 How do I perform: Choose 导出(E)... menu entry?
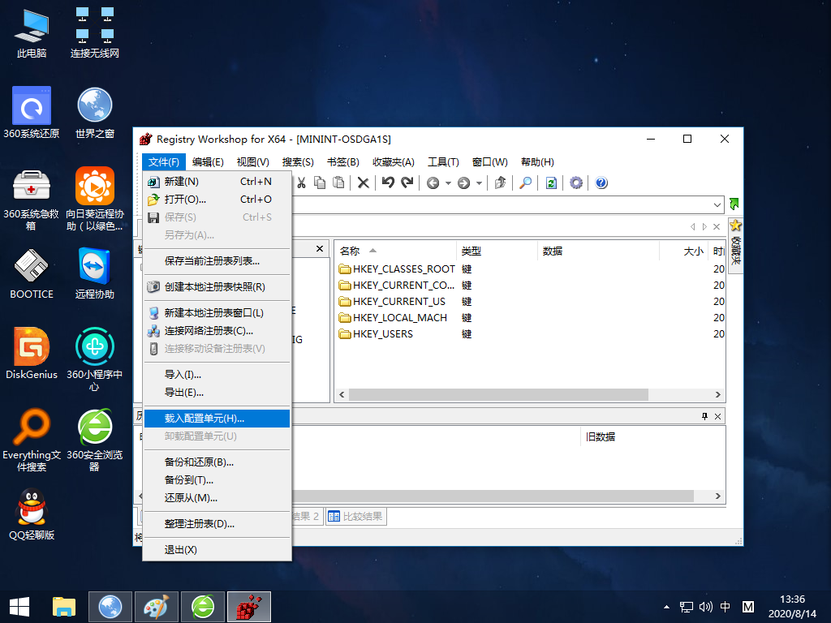coord(217,393)
